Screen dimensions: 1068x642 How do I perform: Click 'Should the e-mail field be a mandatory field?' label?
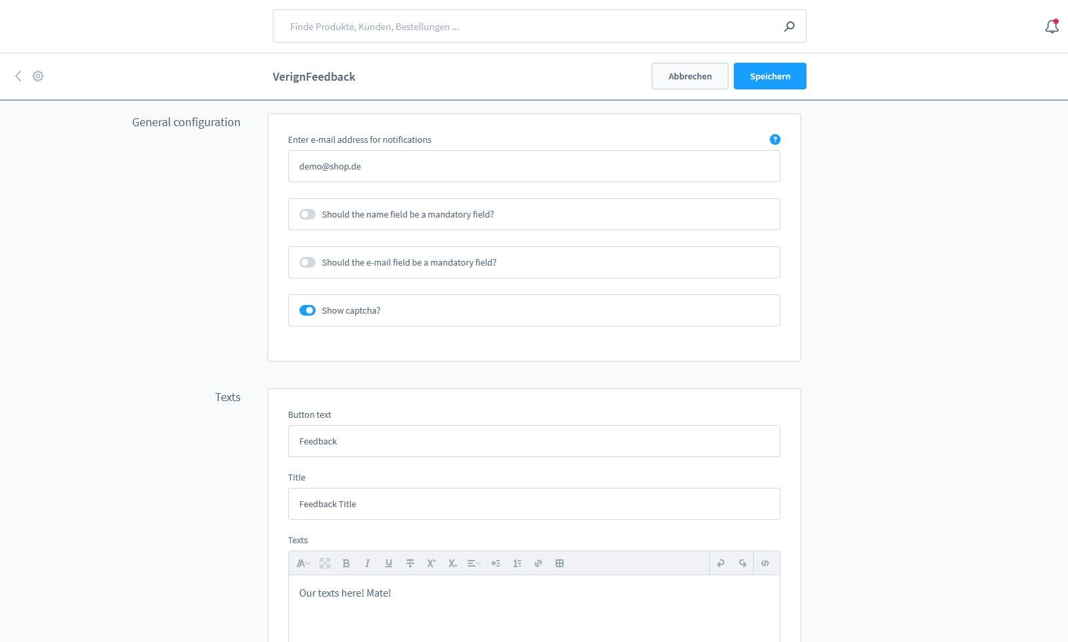coord(409,262)
